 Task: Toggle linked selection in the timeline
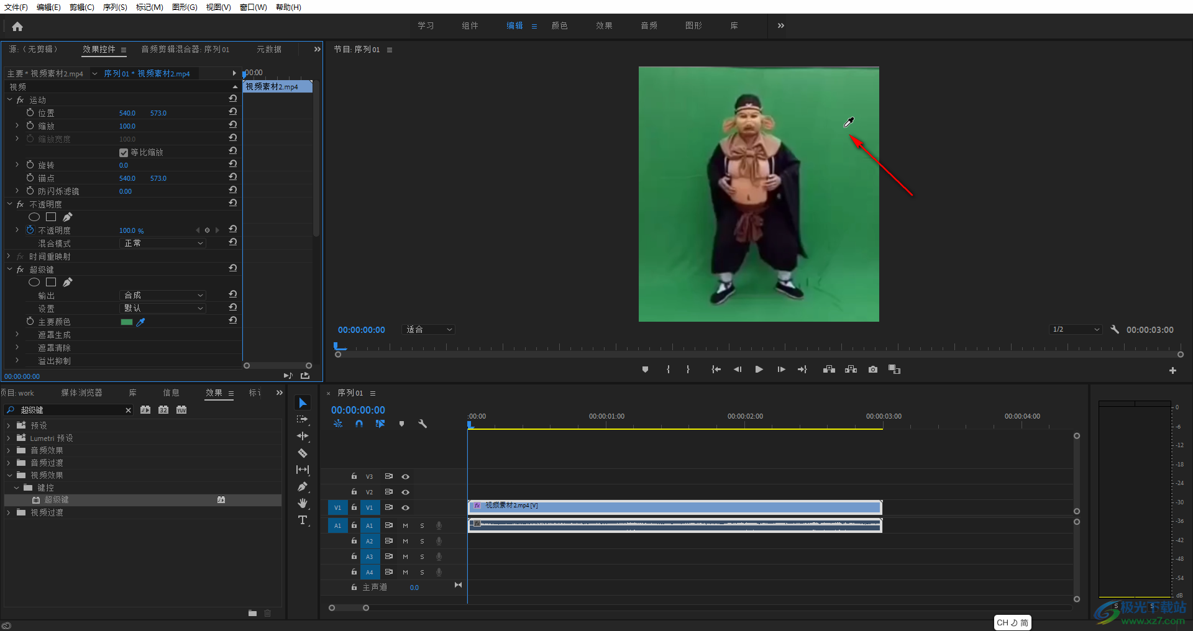point(380,424)
